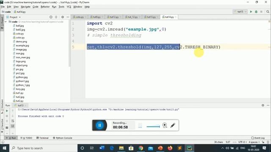Open the Python Console tool window

[63, 138]
